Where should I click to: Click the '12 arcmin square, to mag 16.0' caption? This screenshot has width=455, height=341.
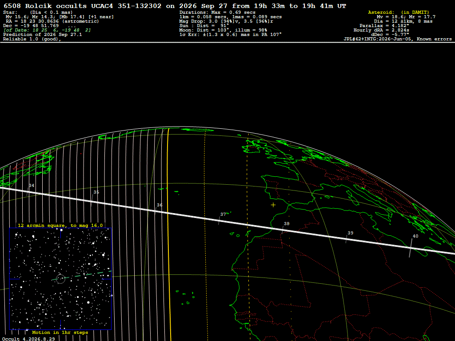click(60, 225)
